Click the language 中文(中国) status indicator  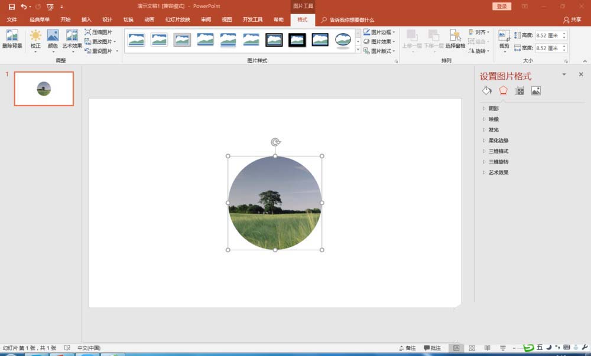click(x=89, y=348)
